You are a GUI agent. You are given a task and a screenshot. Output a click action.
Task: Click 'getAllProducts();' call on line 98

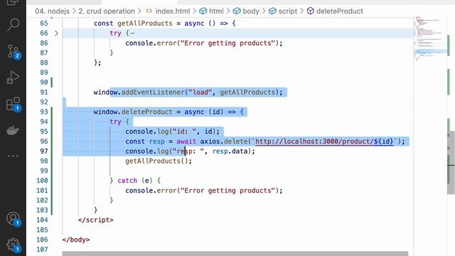pos(159,161)
